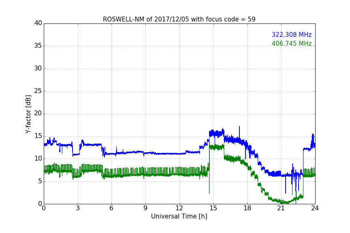350x233 pixels.
Task: Click the x-axis tick value 6
Action: pos(111,208)
